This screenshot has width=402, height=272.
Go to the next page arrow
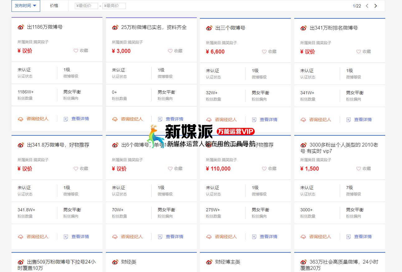(376, 6)
